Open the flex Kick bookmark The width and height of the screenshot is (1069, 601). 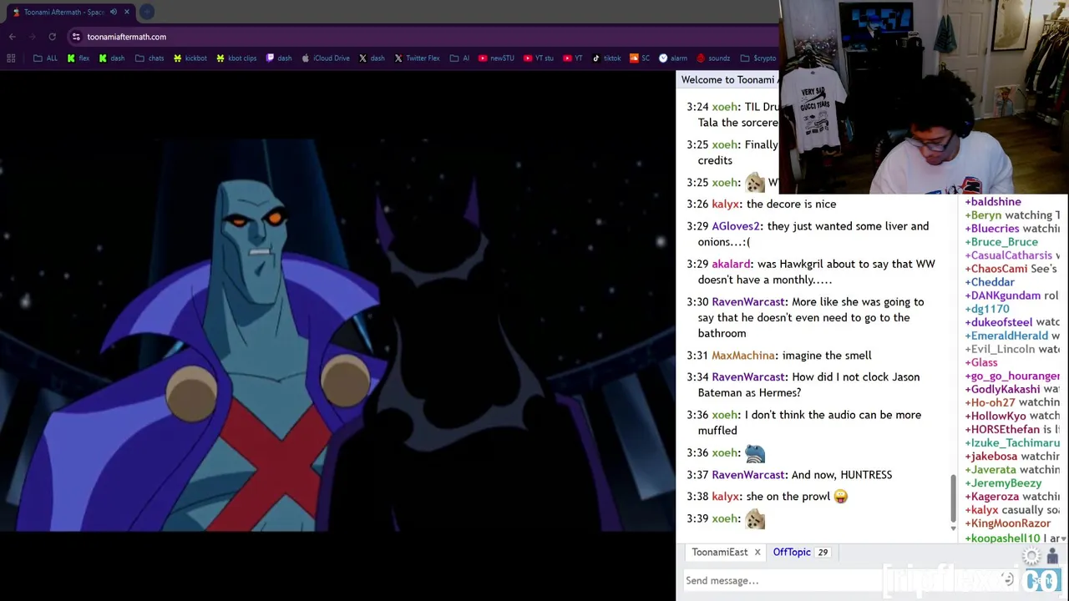pos(78,58)
